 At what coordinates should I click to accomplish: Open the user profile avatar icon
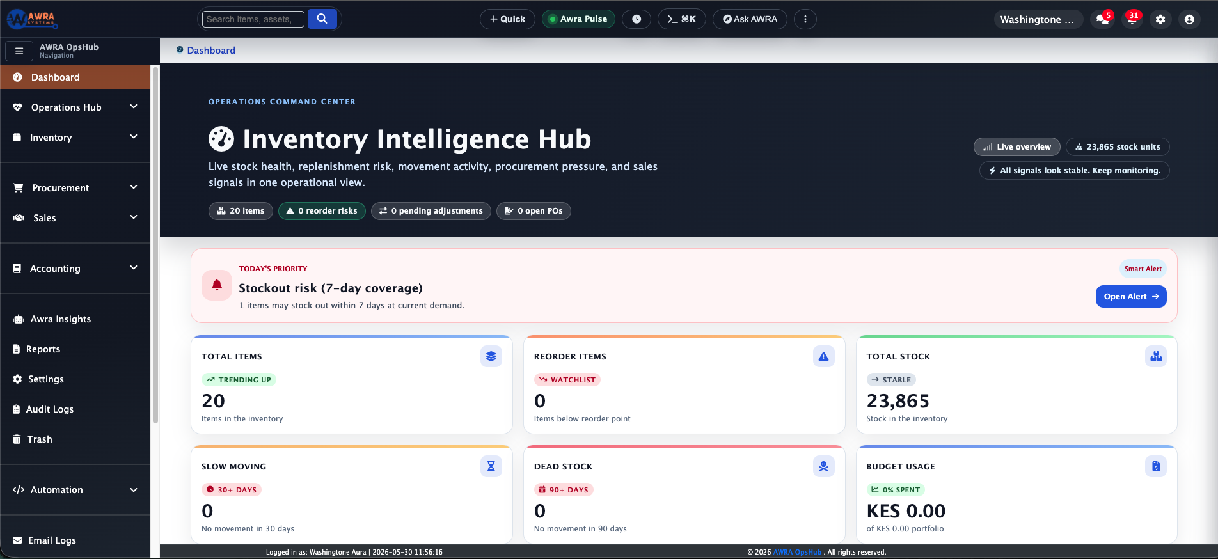1189,19
